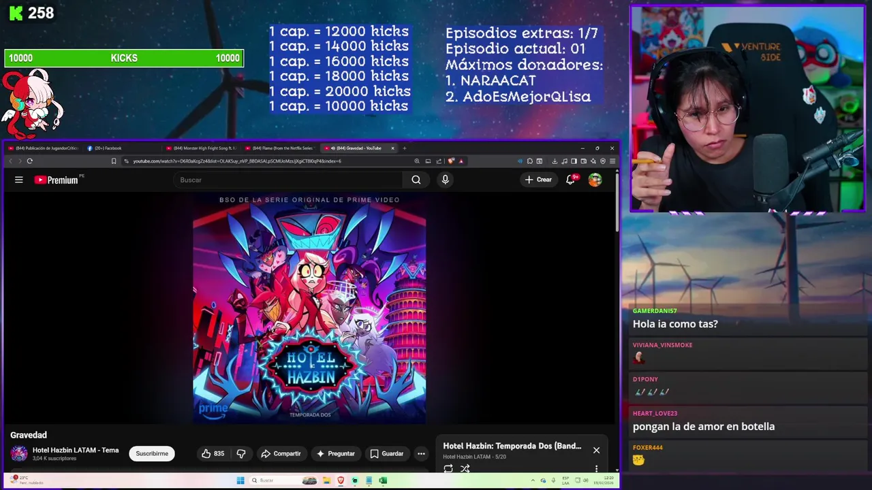Start voice search with the microphone
This screenshot has height=490, width=872.
coord(445,180)
